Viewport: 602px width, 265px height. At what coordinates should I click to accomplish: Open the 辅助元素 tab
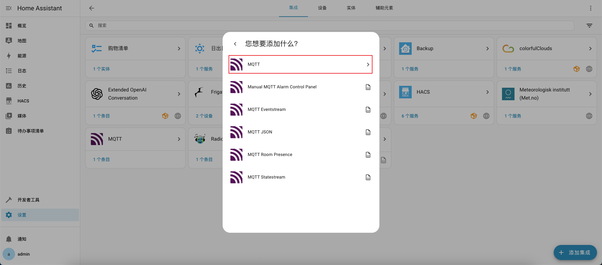coord(384,8)
